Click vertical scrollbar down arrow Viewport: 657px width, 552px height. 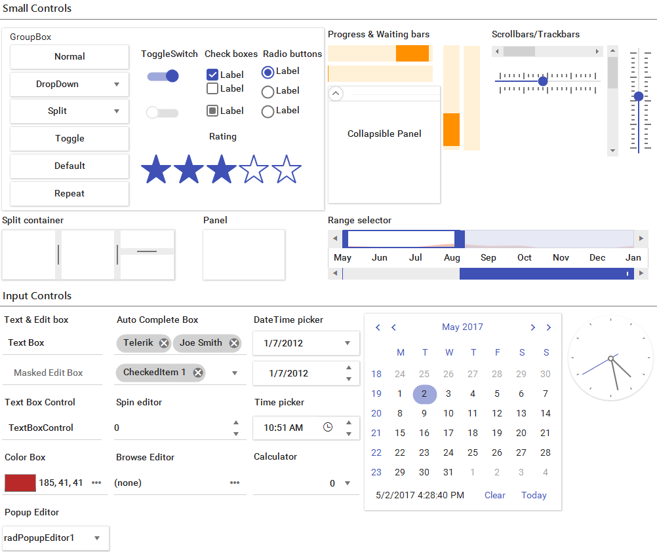[612, 151]
